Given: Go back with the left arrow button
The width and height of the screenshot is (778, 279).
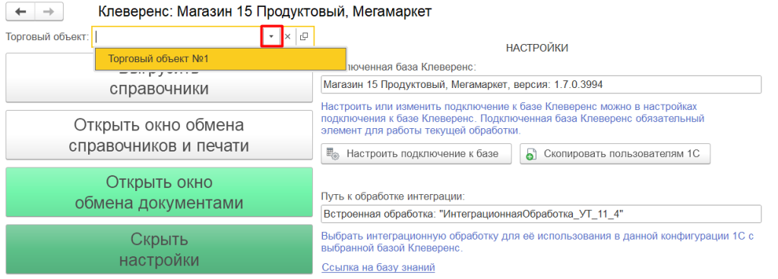Looking at the screenshot, I should point(21,12).
